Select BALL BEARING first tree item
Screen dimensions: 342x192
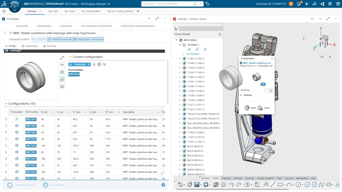(x=204, y=123)
